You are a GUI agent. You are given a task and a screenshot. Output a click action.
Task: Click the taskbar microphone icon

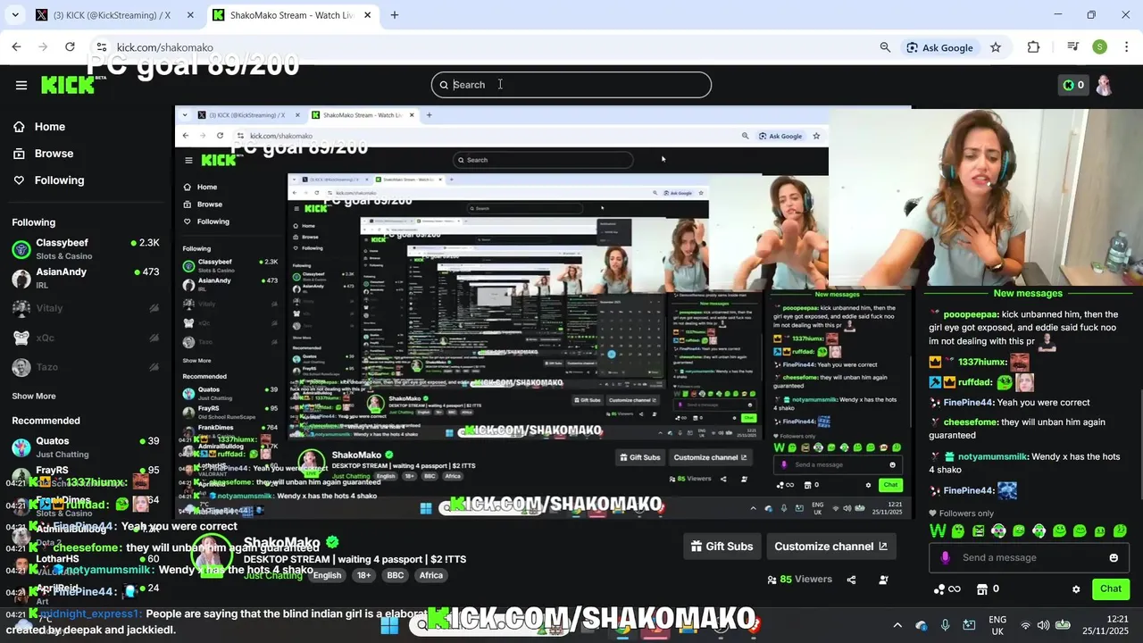[x=945, y=625]
